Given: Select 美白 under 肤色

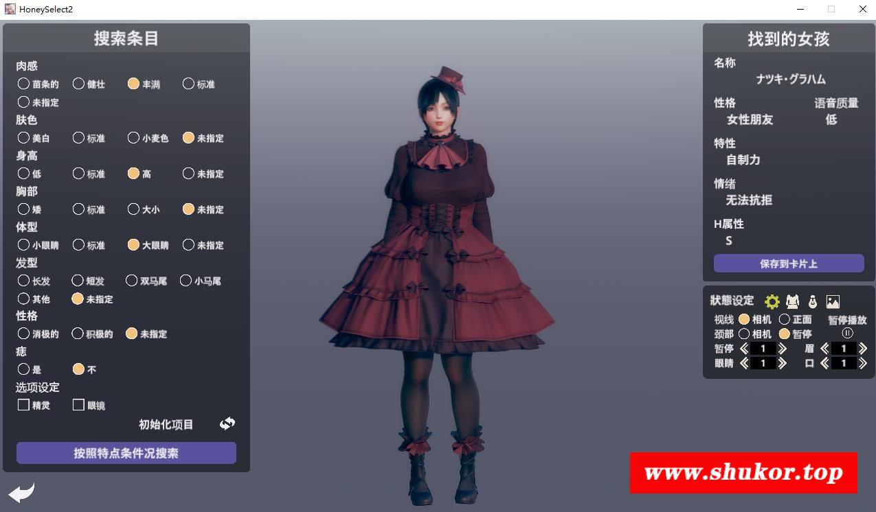Looking at the screenshot, I should pyautogui.click(x=23, y=137).
